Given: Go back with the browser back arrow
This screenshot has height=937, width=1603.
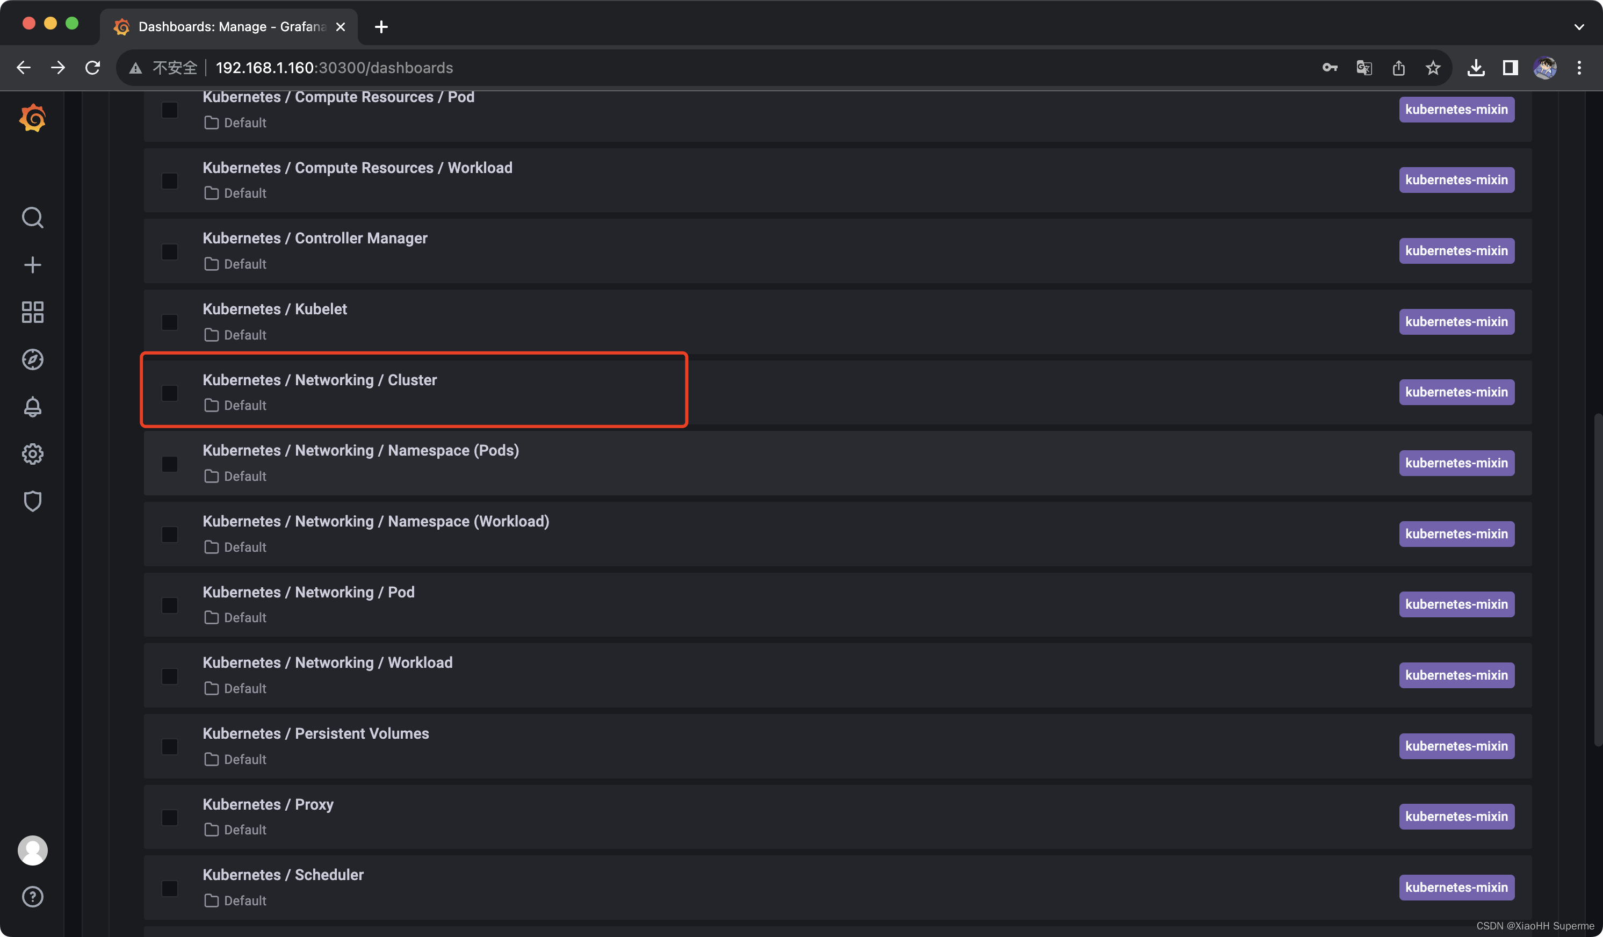Looking at the screenshot, I should [x=24, y=68].
